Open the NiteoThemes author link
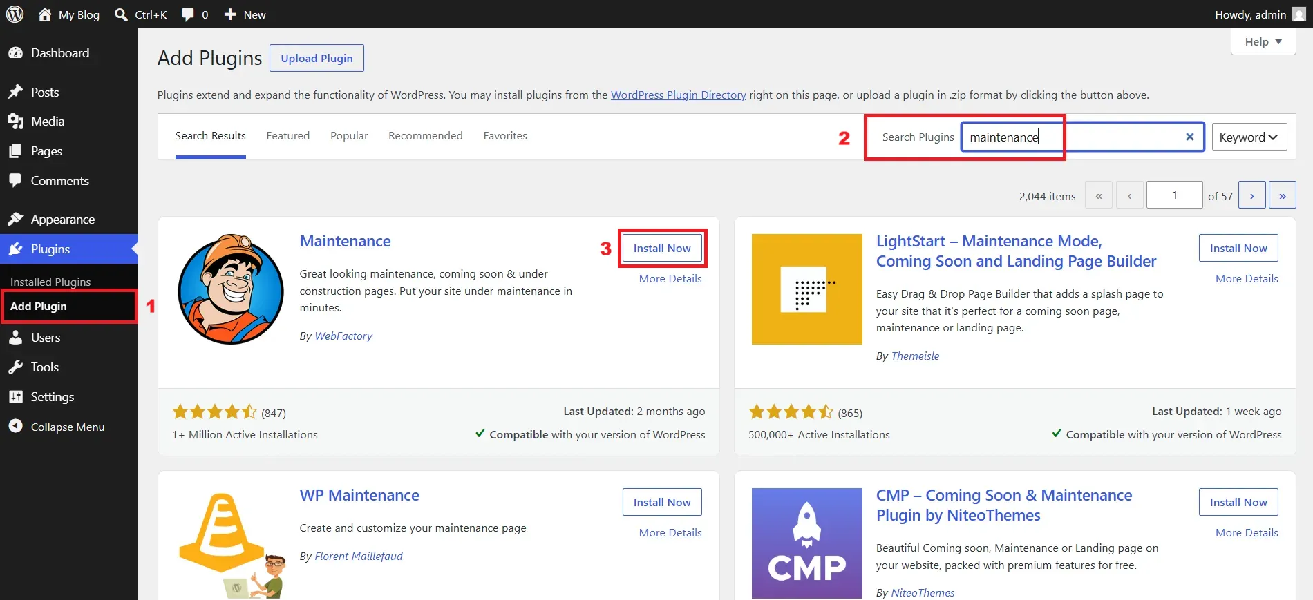 point(923,593)
